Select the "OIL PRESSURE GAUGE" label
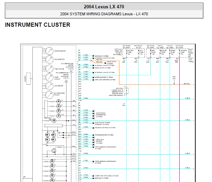 pyautogui.click(x=60, y=94)
